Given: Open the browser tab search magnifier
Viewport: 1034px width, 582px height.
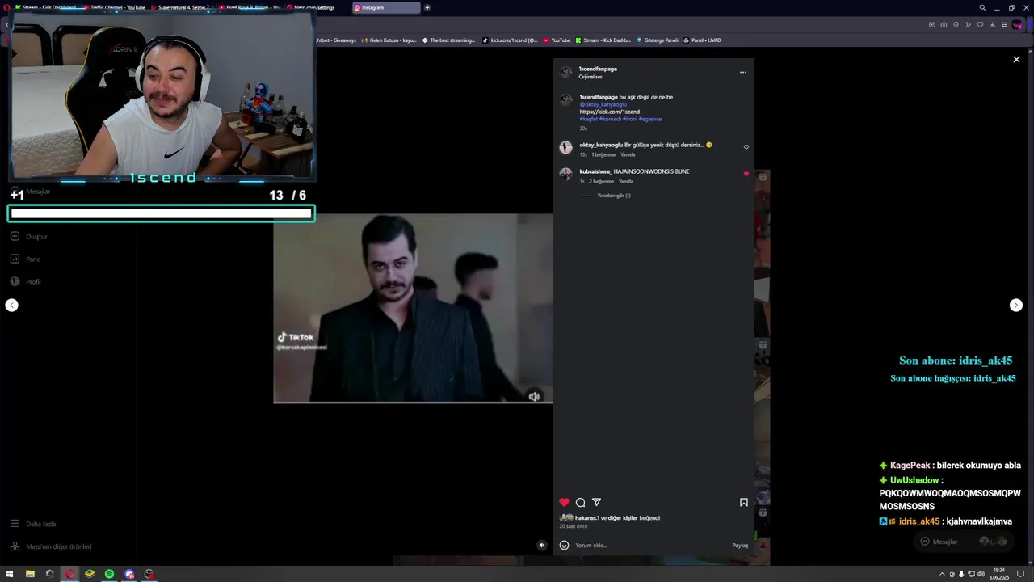Looking at the screenshot, I should click(982, 7).
